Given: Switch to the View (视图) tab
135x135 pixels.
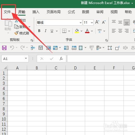Looking at the screenshot, I should click(114, 12).
